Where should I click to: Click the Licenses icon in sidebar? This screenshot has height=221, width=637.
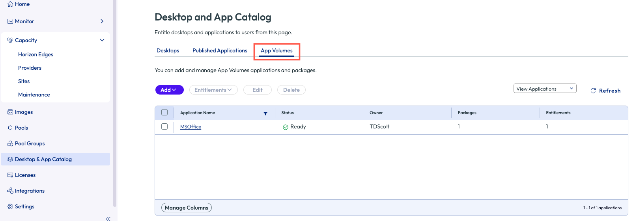click(10, 175)
